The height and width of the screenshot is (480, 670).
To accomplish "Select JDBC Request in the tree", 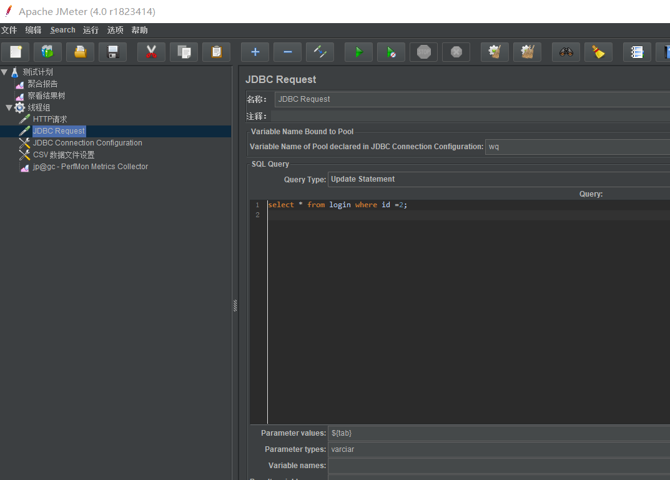I will click(x=59, y=131).
